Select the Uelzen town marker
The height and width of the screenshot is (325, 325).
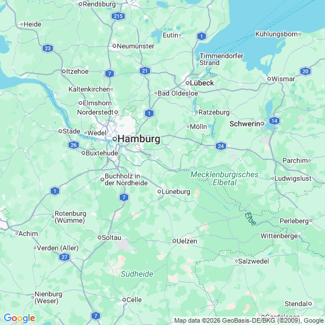(x=174, y=241)
